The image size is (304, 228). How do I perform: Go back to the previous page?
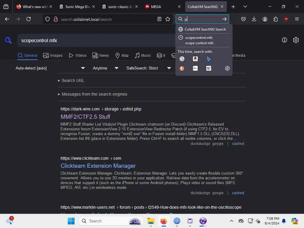point(7,19)
